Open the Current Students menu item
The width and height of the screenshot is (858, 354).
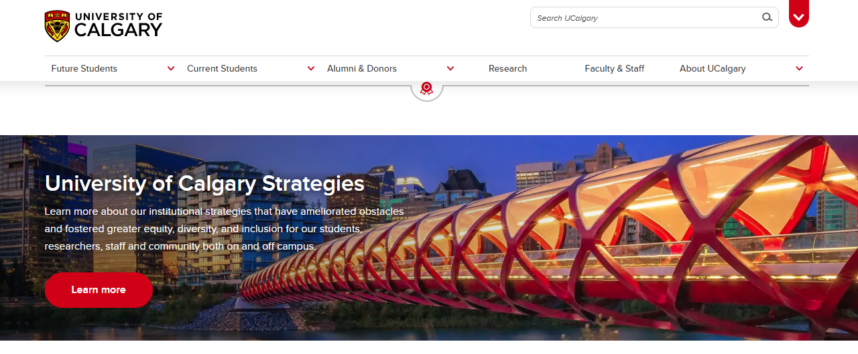click(222, 68)
